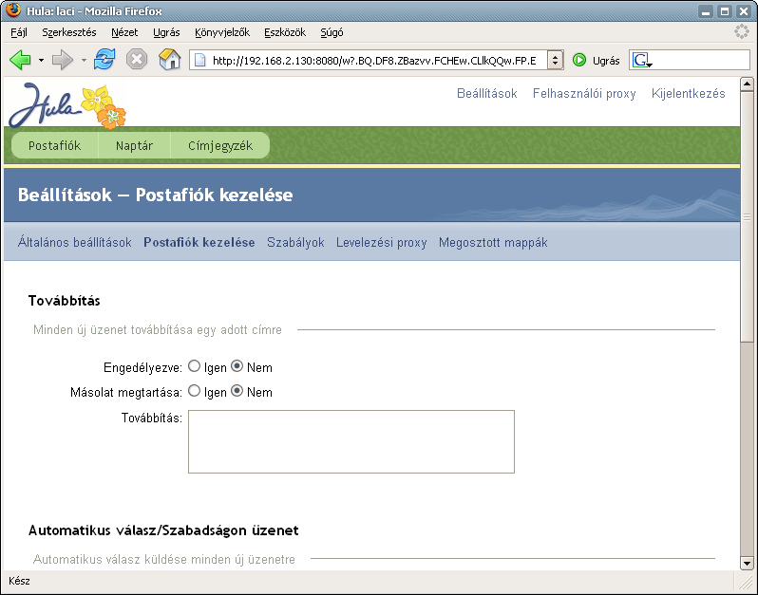The height and width of the screenshot is (595, 758).
Task: Click the Továbbítás address text area
Action: click(351, 441)
